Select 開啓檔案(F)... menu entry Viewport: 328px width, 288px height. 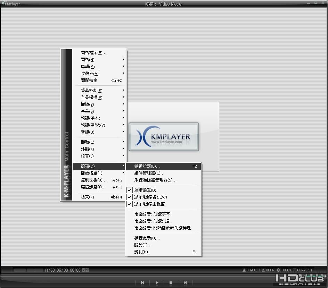99,53
